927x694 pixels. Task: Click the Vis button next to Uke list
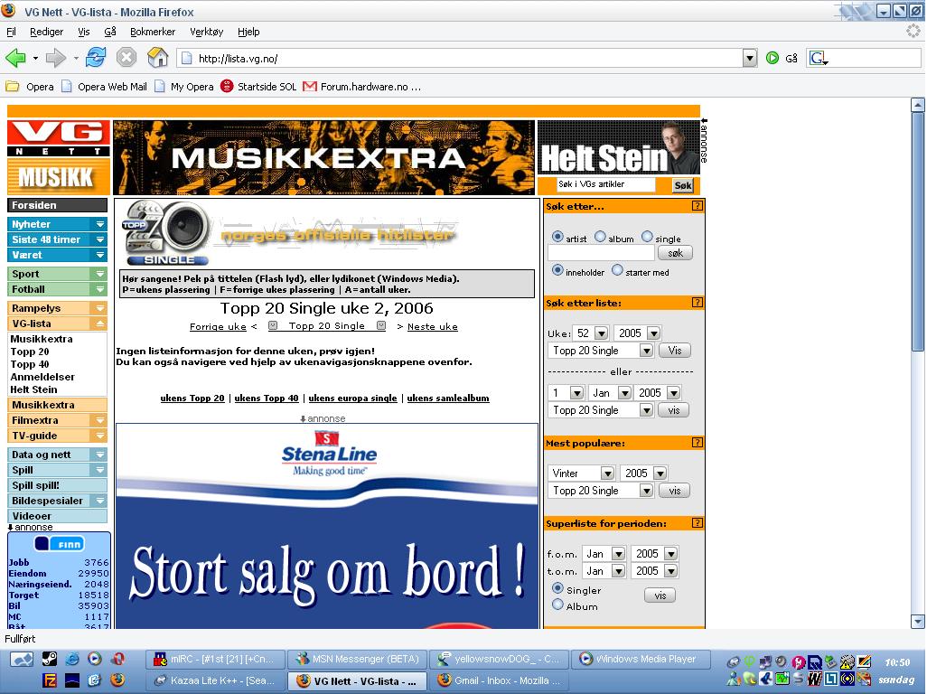(675, 351)
